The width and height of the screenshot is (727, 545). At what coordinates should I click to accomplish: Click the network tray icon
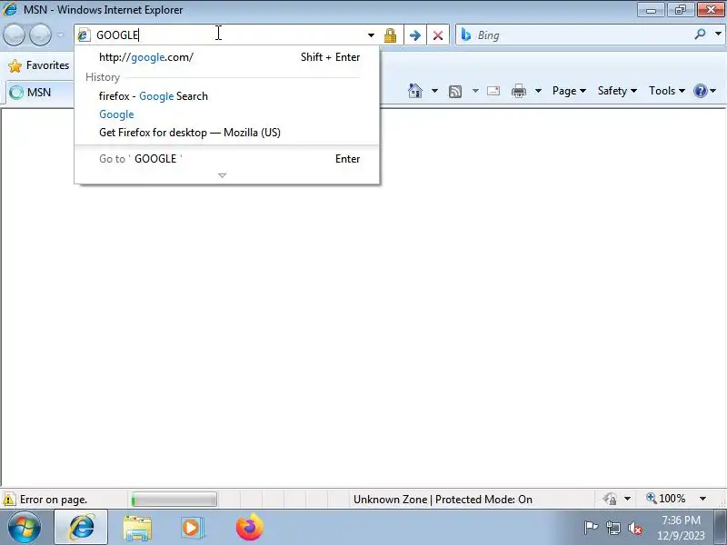click(x=613, y=528)
